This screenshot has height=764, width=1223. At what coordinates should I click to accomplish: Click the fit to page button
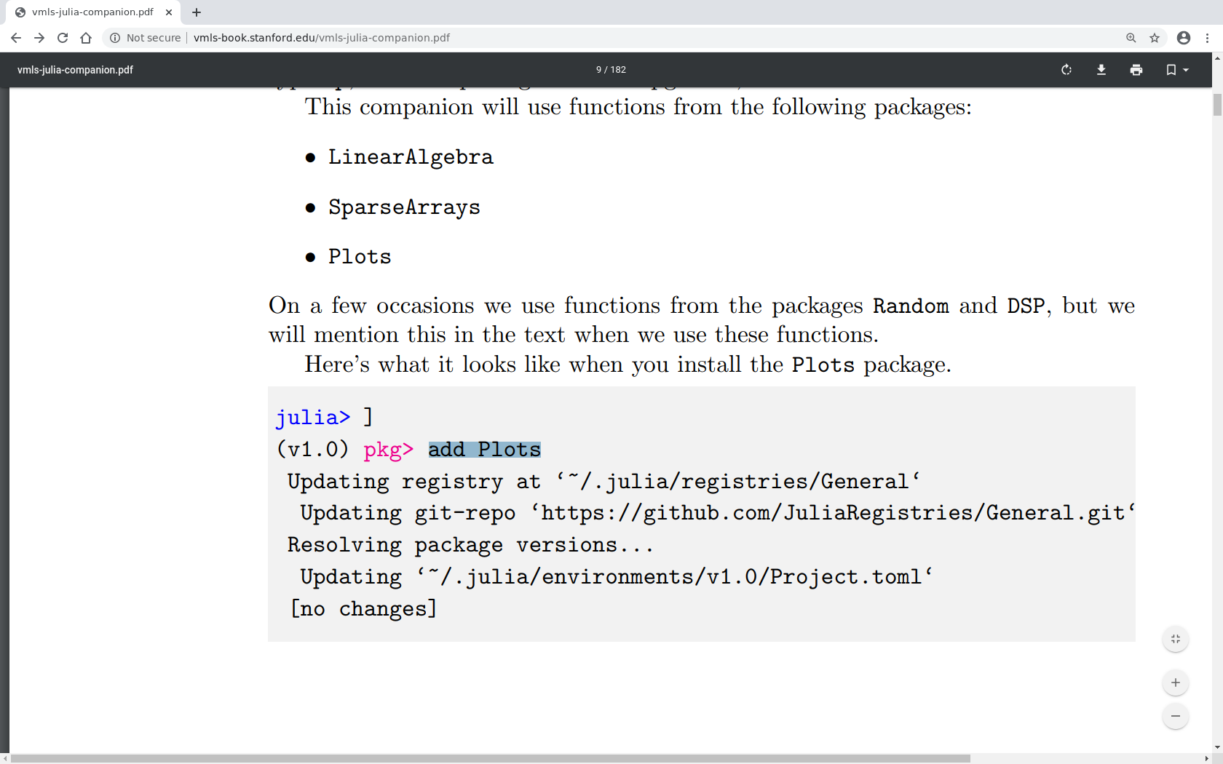(x=1176, y=640)
